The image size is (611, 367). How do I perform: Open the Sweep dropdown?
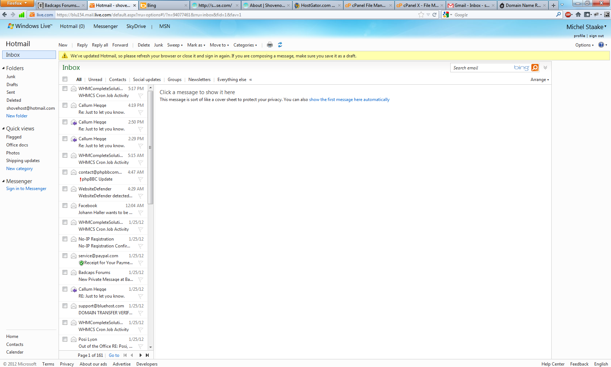pyautogui.click(x=175, y=45)
